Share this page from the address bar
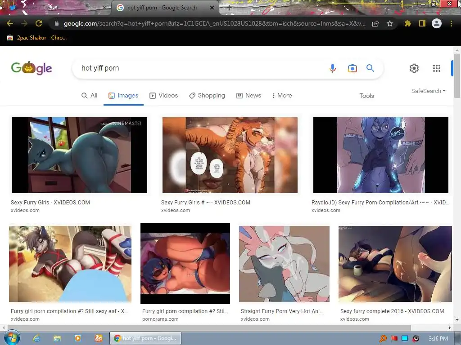 coord(375,23)
